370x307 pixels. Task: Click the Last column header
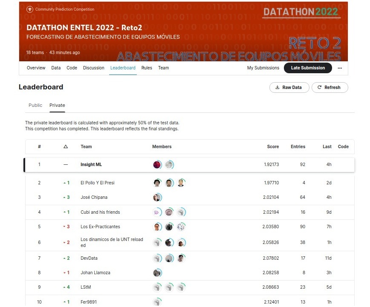327,146
